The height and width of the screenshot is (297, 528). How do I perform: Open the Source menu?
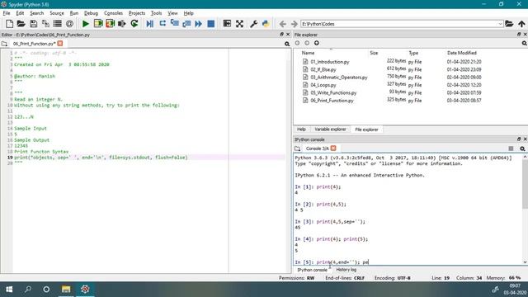[57, 13]
